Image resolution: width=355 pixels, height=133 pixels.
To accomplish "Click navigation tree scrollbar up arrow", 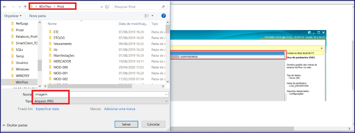I will pos(40,23).
